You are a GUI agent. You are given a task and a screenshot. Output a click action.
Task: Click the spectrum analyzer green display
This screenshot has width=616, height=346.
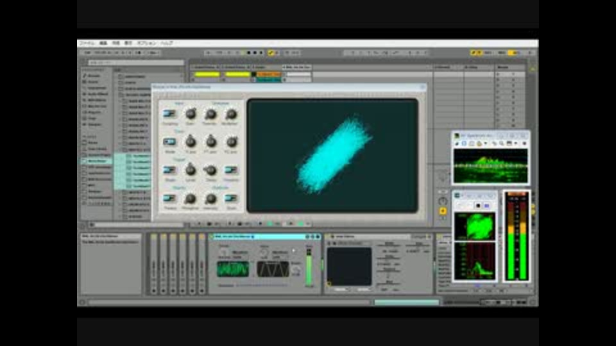491,166
